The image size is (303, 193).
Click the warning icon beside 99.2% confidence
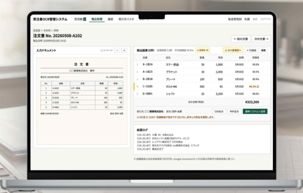(258, 87)
